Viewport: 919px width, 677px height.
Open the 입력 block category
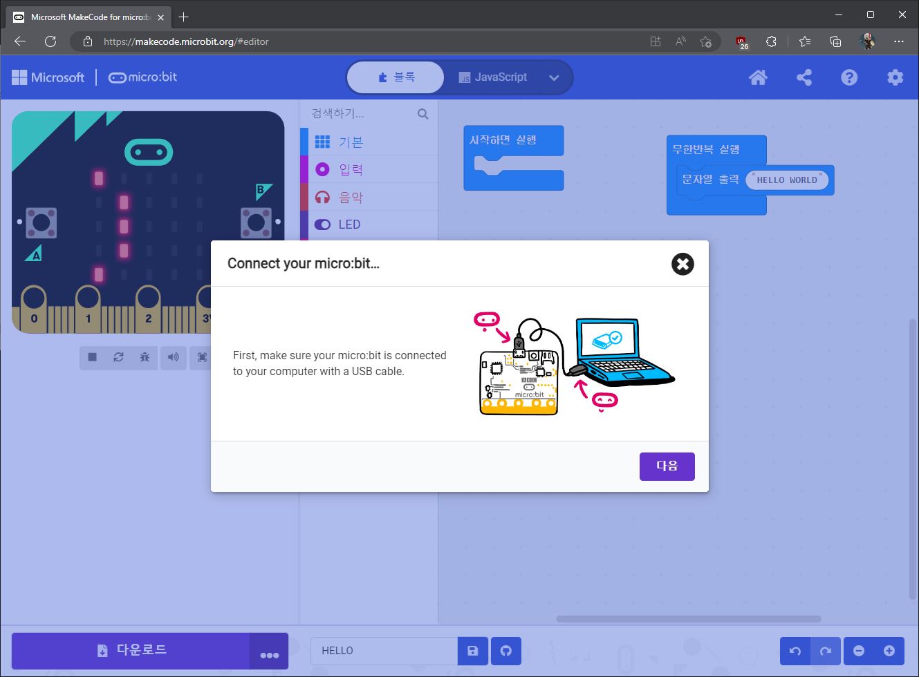point(369,169)
